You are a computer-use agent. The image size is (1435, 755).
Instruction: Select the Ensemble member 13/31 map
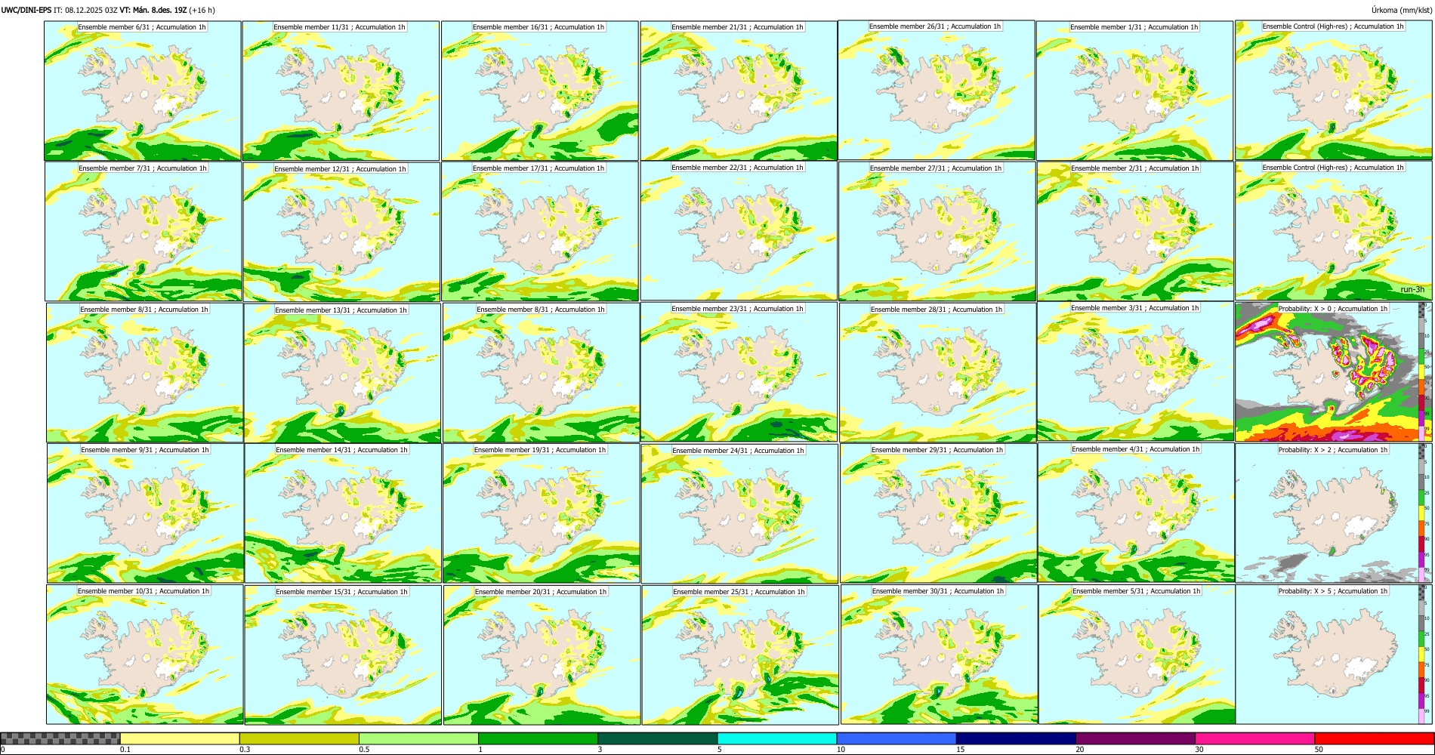tap(342, 373)
